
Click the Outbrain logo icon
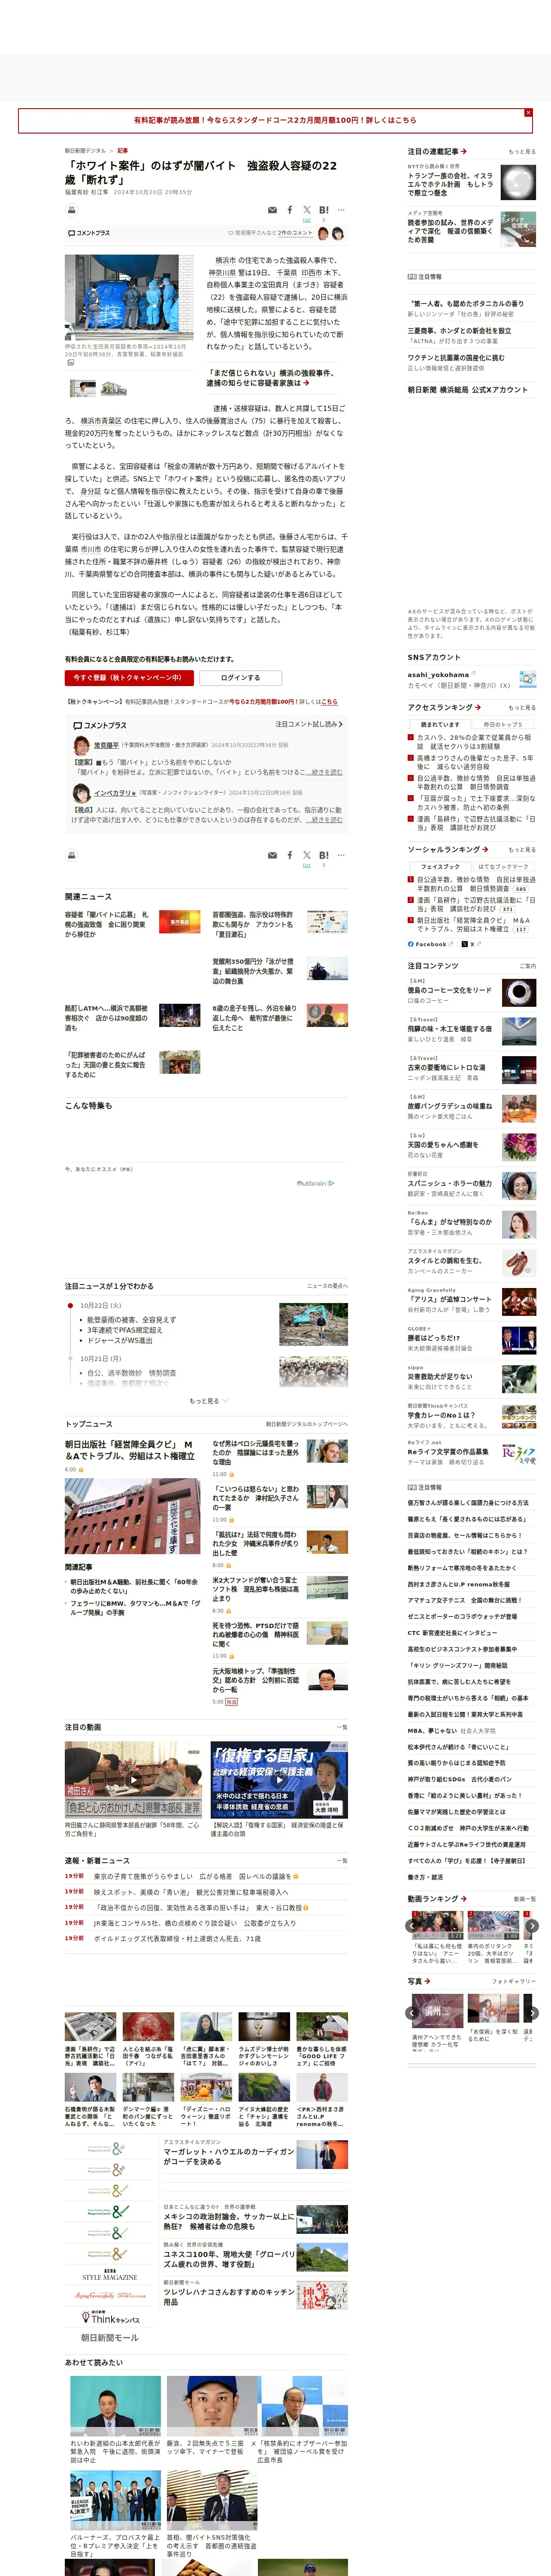click(x=315, y=1183)
